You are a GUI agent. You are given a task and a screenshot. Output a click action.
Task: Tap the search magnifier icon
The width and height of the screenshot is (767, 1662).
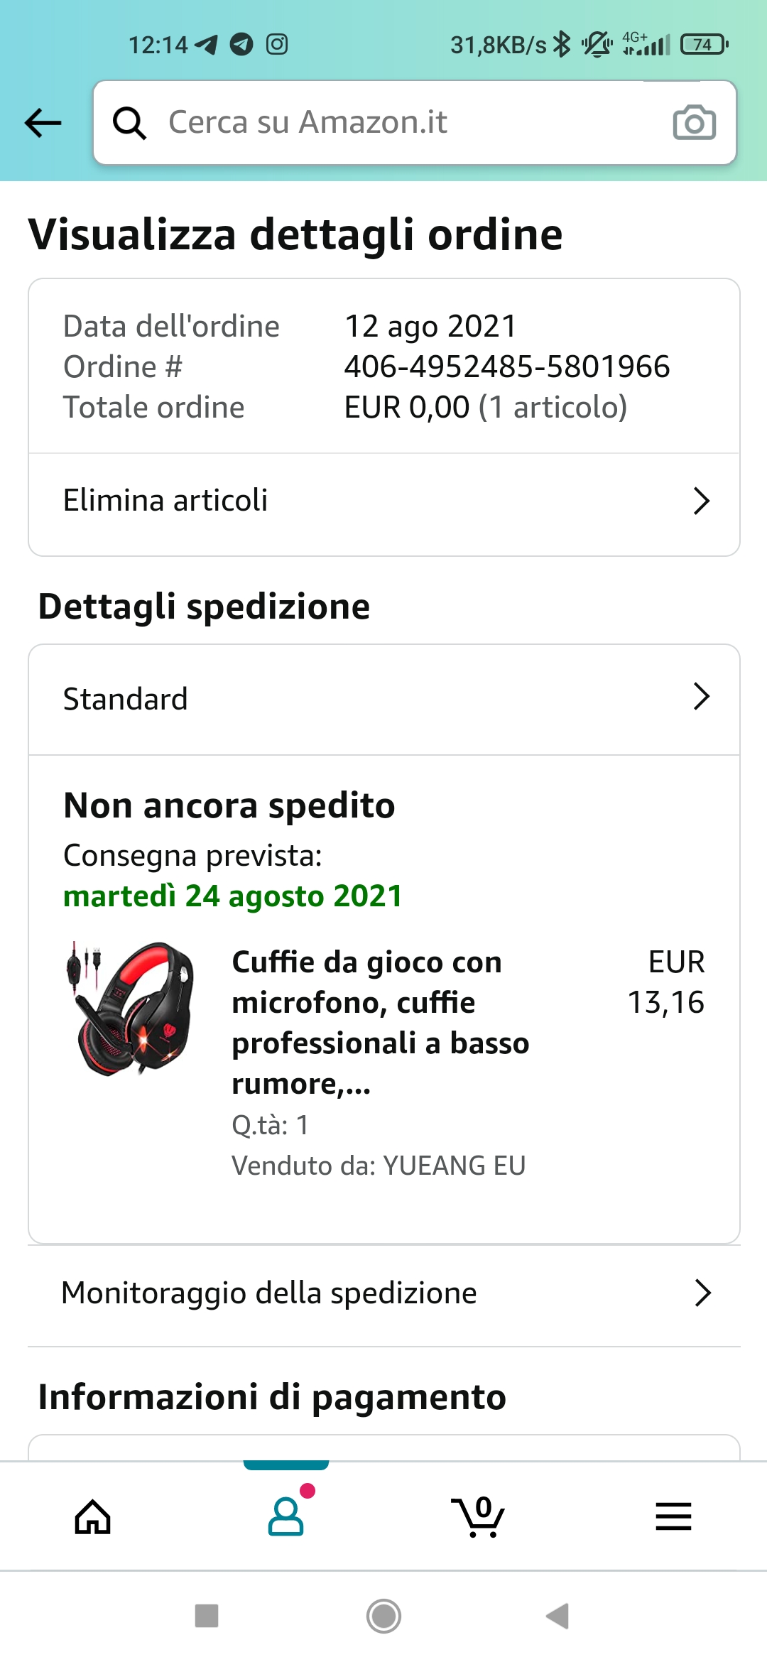coord(130,123)
